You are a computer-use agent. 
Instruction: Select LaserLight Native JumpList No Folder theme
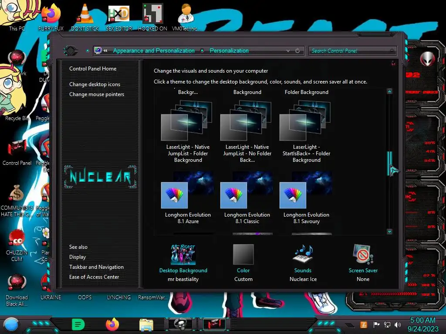point(247,131)
